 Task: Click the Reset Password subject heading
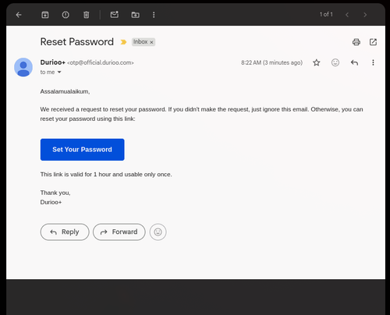[77, 42]
